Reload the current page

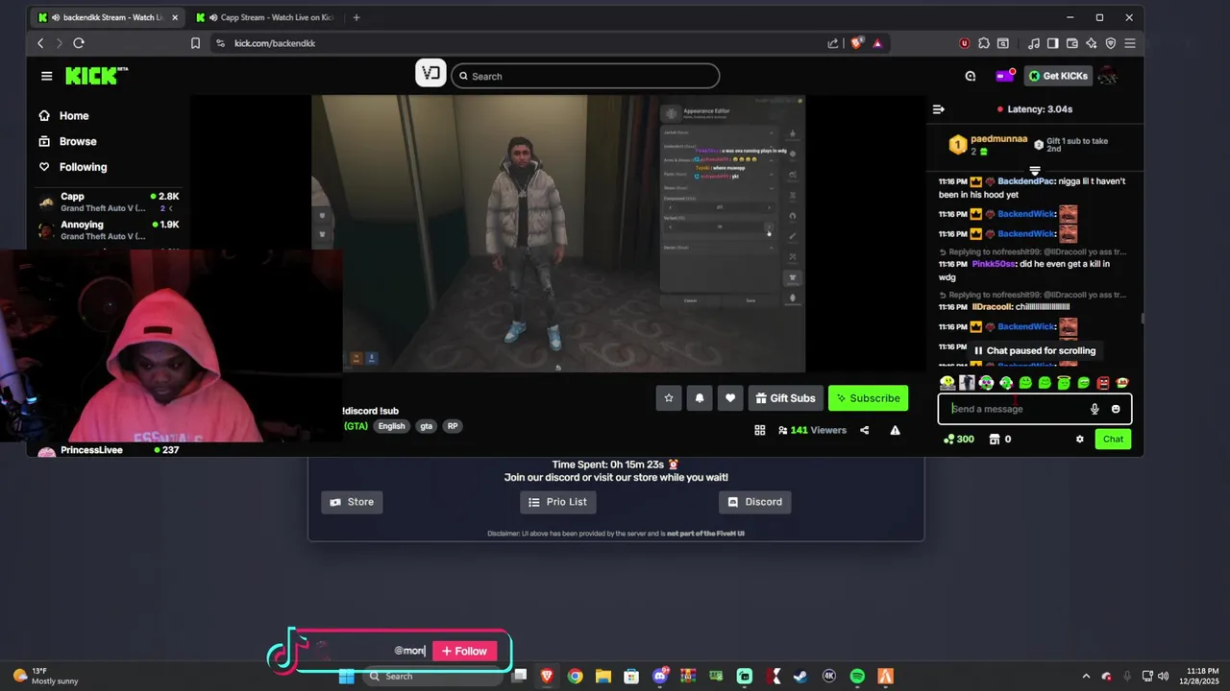79,43
